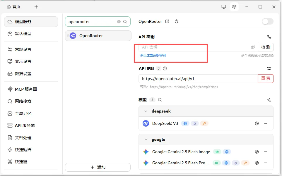
Task: Click Gemini 2.5 Flash Pre... vision badge
Action: click(x=216, y=163)
